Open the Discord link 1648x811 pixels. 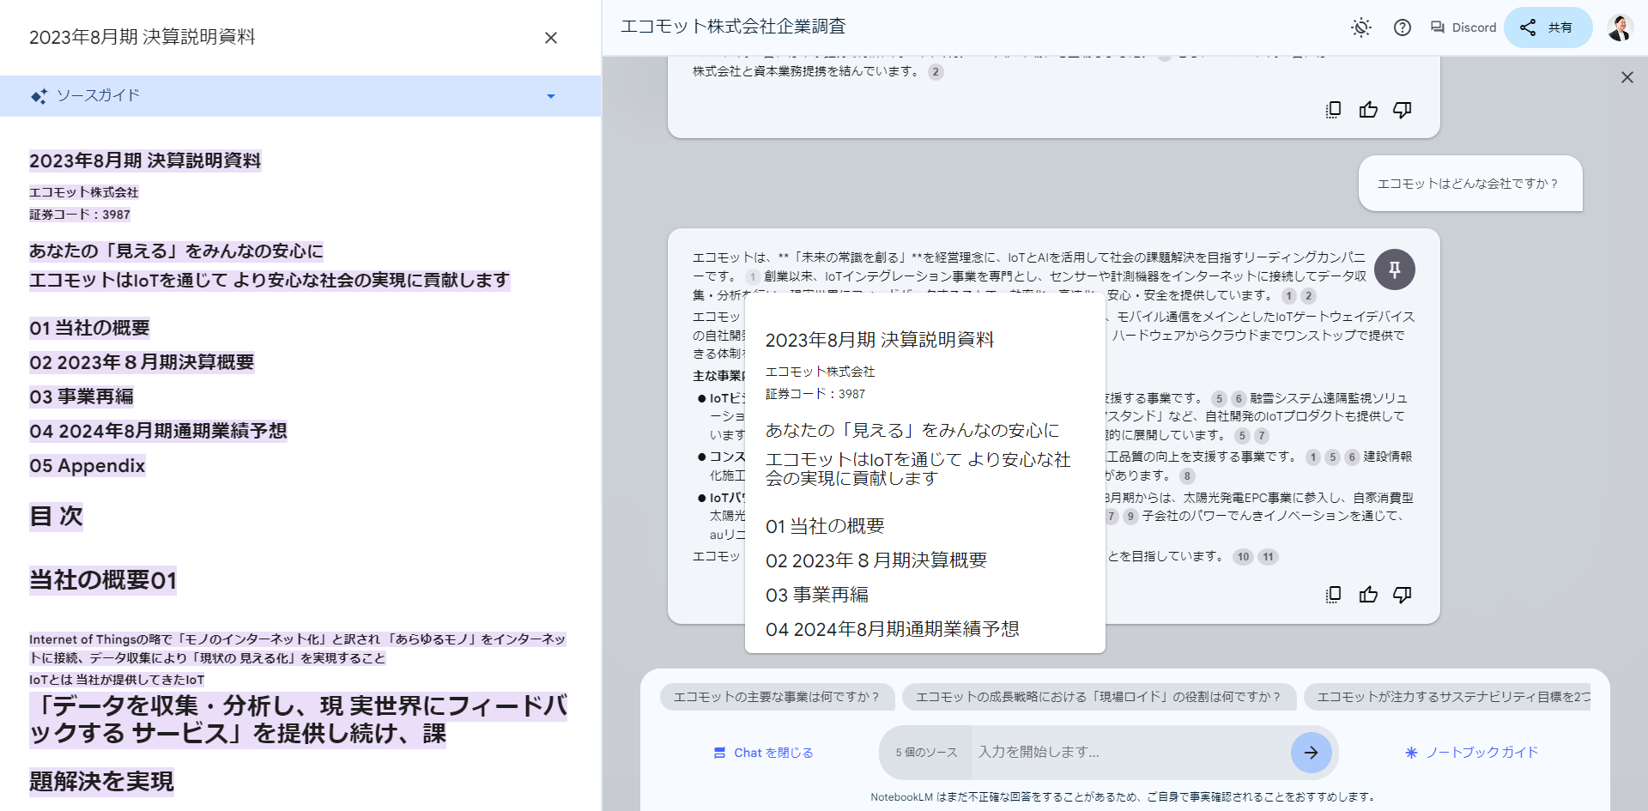click(1463, 27)
